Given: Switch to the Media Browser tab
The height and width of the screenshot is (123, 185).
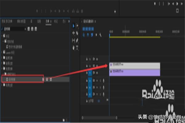Looking at the screenshot, I should pos(21,21).
